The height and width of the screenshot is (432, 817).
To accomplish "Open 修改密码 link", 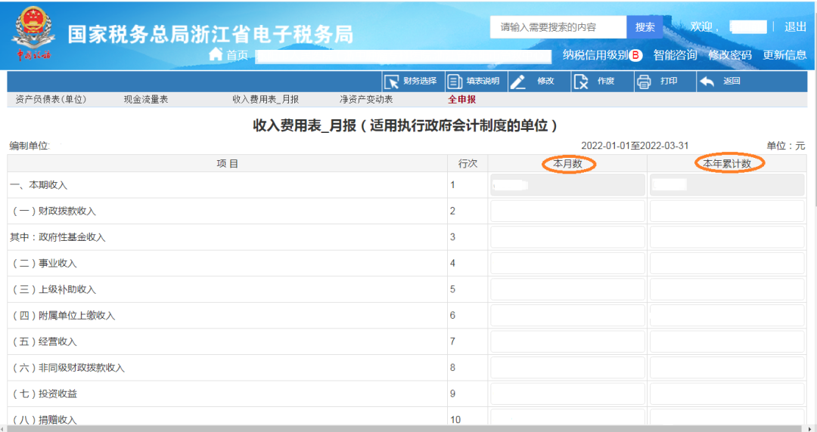I will pos(730,55).
